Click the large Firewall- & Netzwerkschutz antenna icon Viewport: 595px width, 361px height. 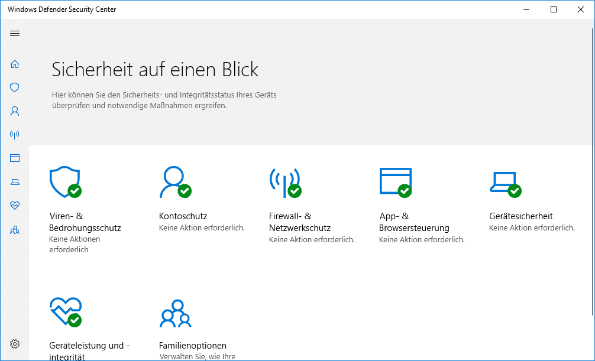tap(285, 182)
